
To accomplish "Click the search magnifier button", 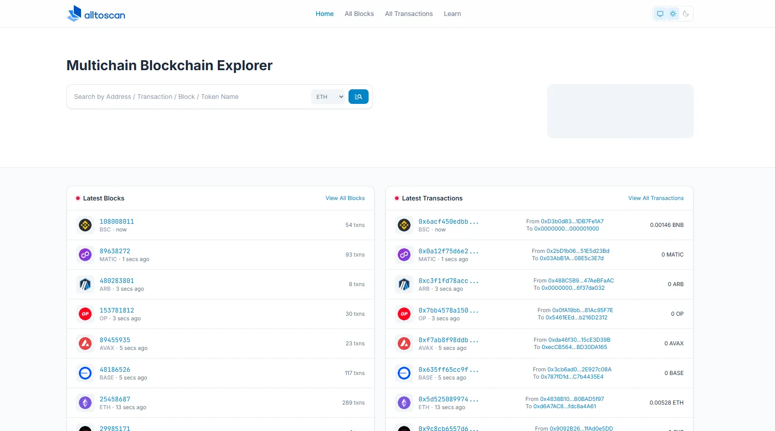I will [x=359, y=97].
